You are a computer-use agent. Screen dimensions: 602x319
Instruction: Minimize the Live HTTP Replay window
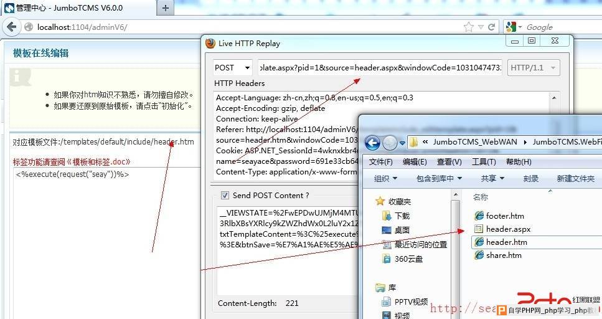[515, 40]
